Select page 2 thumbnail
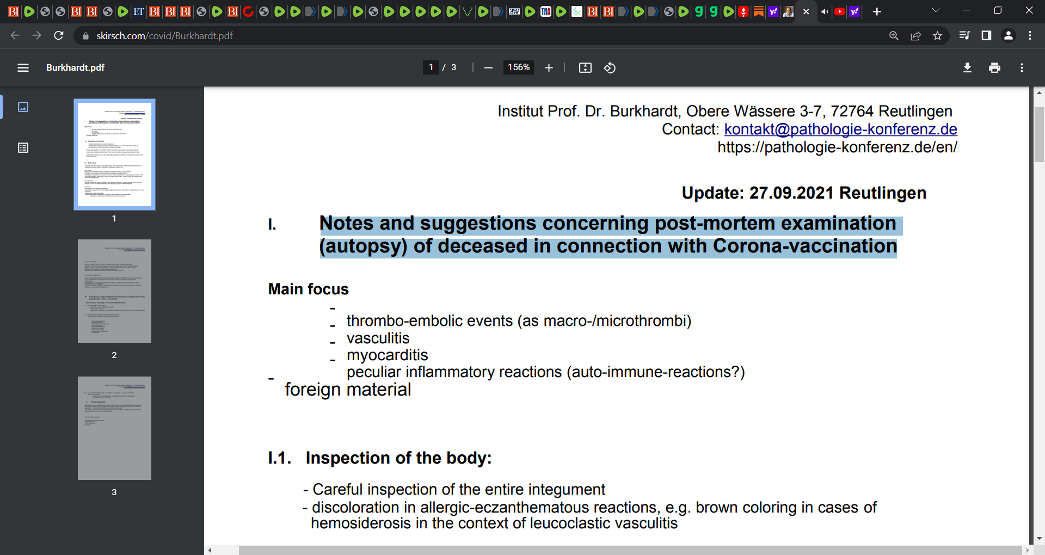 (114, 291)
